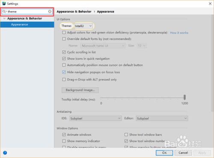The image size is (214, 158).
Task: Click the Background Image button
Action: click(80, 90)
